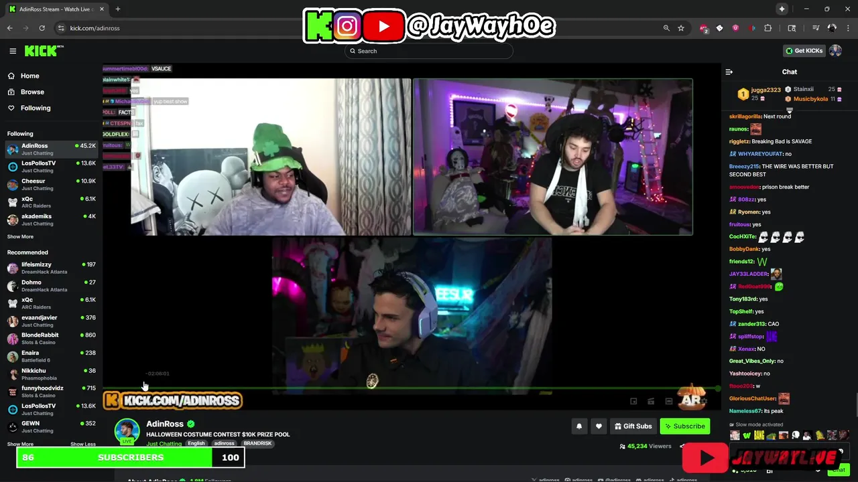Collapse the chat panel arrow icon
Image resolution: width=858 pixels, height=482 pixels.
click(x=729, y=72)
